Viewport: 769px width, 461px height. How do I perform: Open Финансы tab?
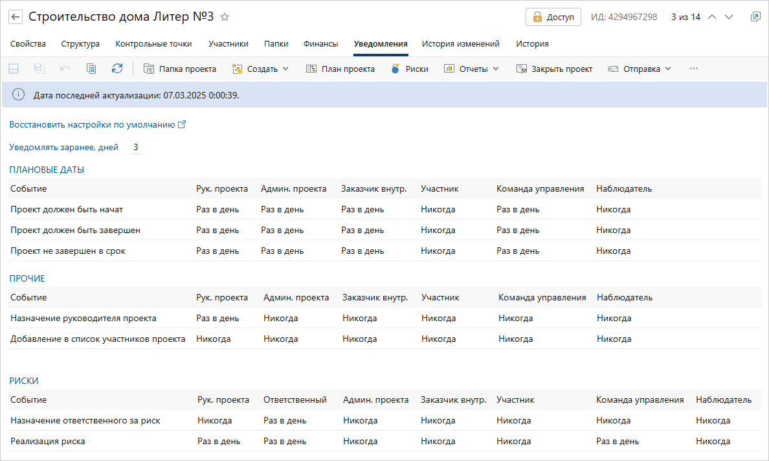[321, 43]
